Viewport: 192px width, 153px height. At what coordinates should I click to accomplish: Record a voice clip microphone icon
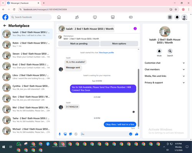click(x=60, y=134)
